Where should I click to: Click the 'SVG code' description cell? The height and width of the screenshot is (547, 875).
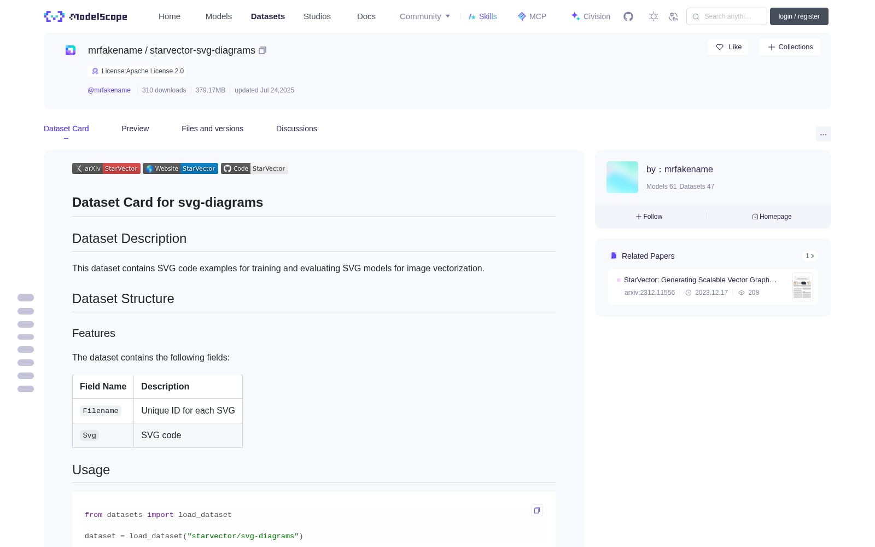(x=188, y=435)
